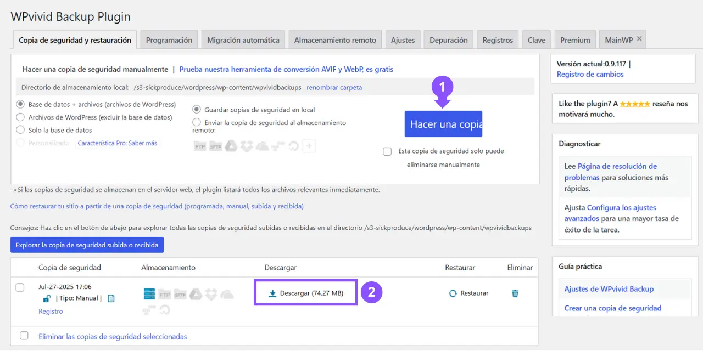Click the Descargar column header
The height and width of the screenshot is (351, 703).
click(280, 268)
